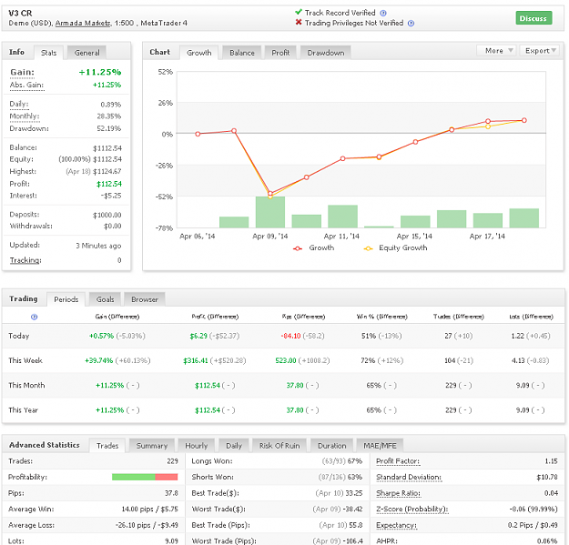This screenshot has height=545, width=569.
Task: Click the red Trading Privileges cross icon
Action: tap(299, 23)
